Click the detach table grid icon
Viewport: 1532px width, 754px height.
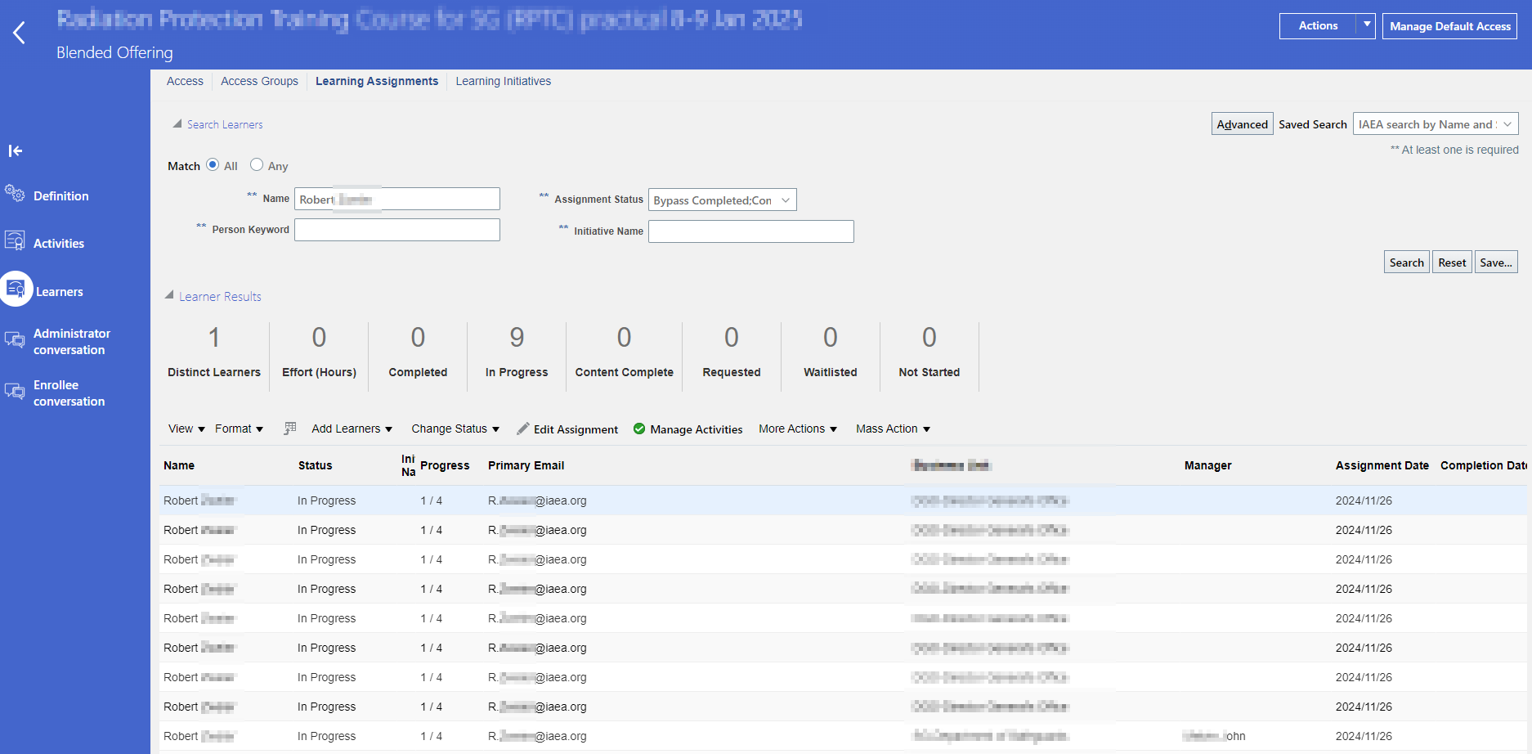click(x=289, y=428)
